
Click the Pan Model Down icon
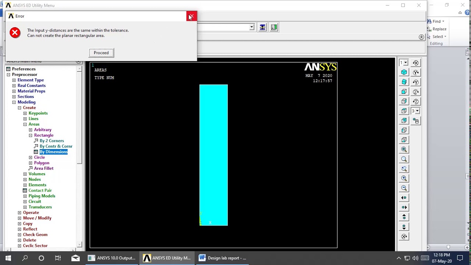(404, 227)
